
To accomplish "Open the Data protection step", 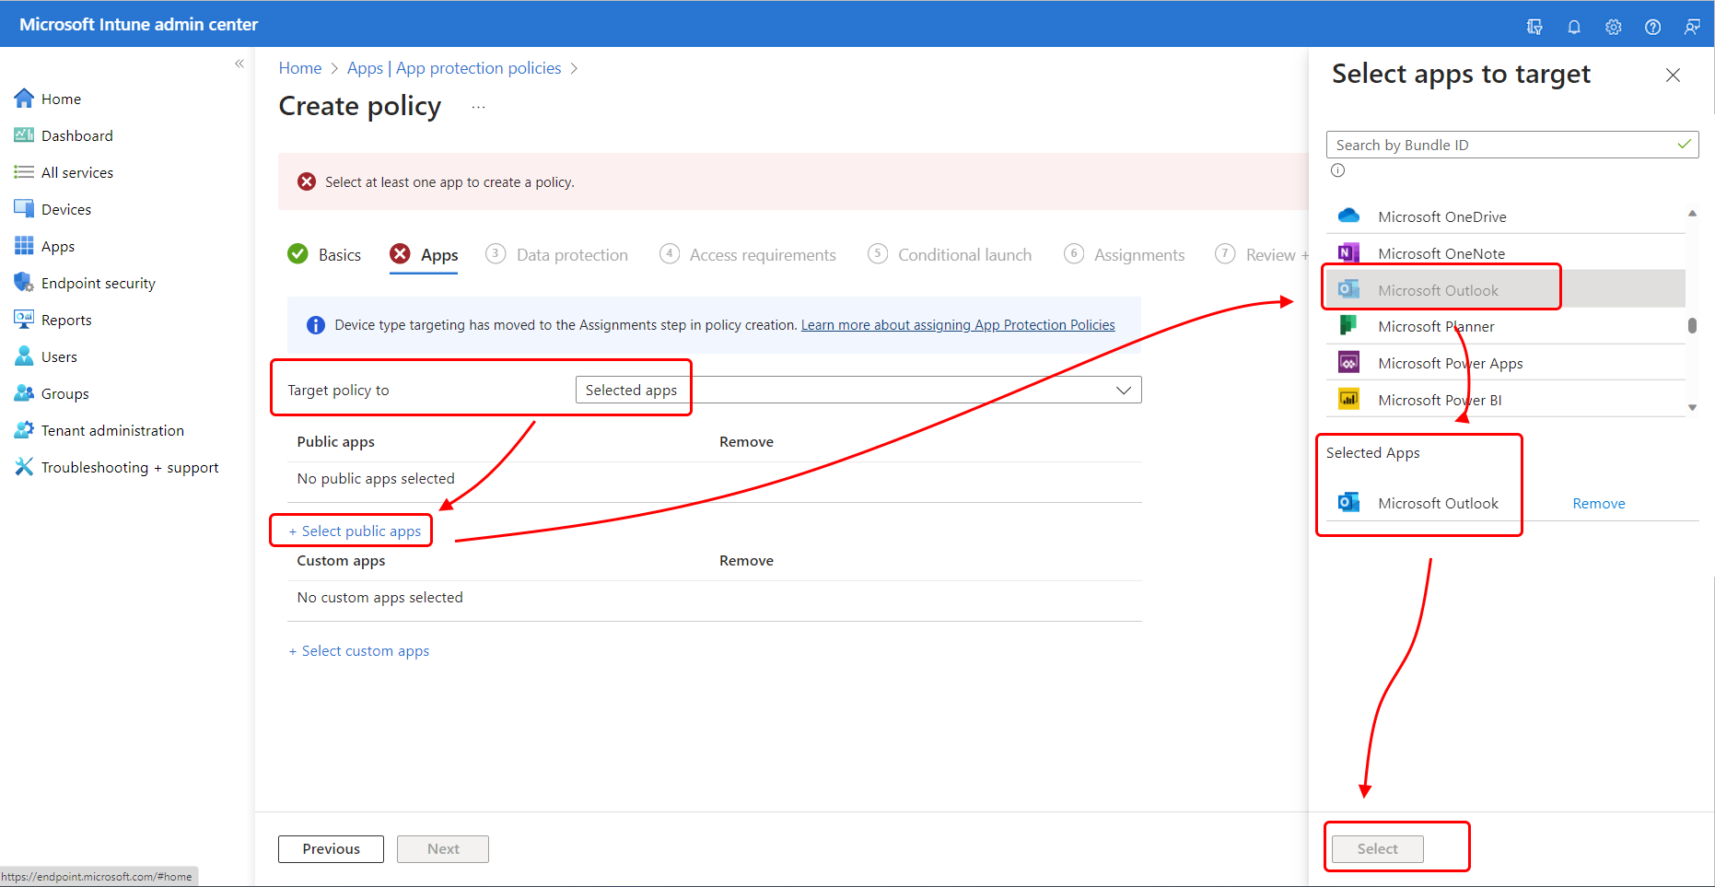I will 557,254.
